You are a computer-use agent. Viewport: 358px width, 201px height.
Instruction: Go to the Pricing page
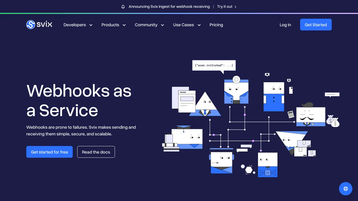(x=216, y=25)
